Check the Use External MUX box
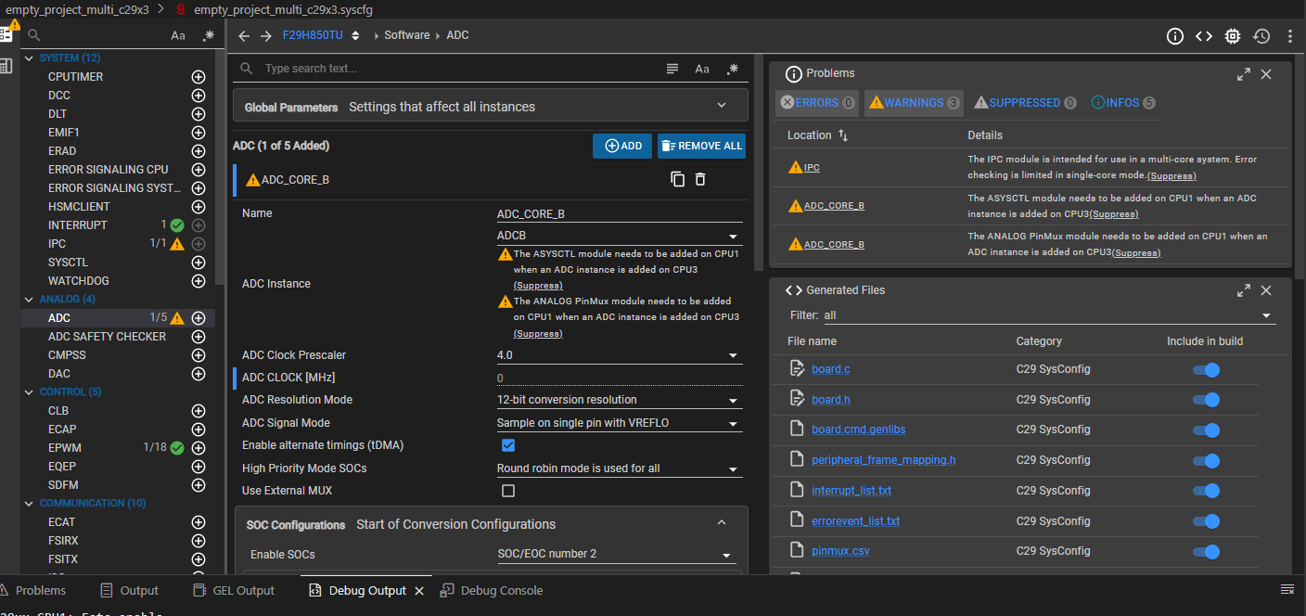 508,491
